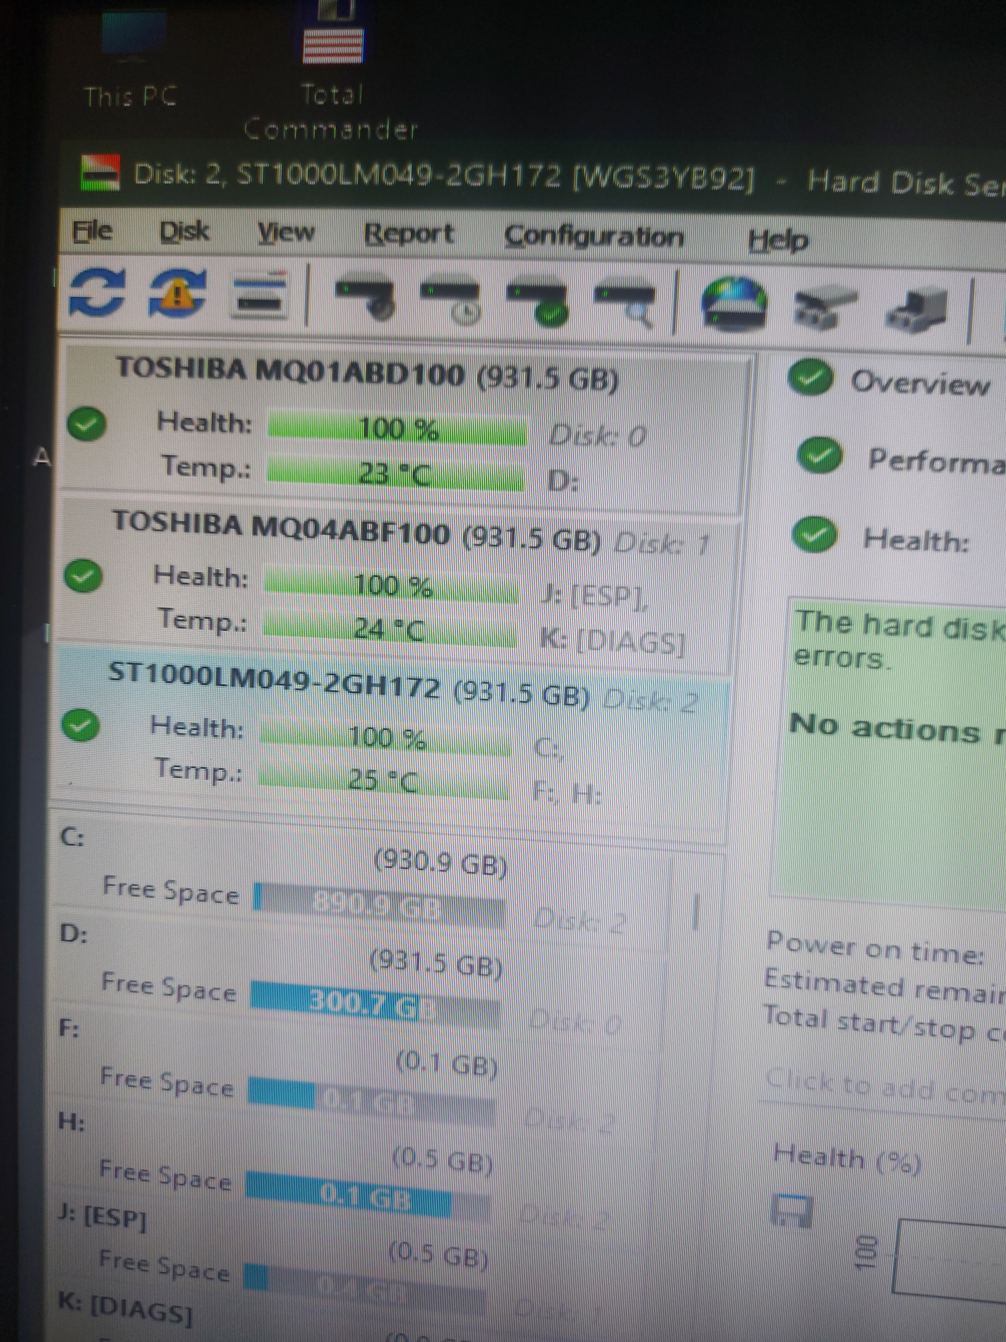Click the last gray toolbar icon before the separator
This screenshot has width=1006, height=1342.
pyautogui.click(x=916, y=311)
